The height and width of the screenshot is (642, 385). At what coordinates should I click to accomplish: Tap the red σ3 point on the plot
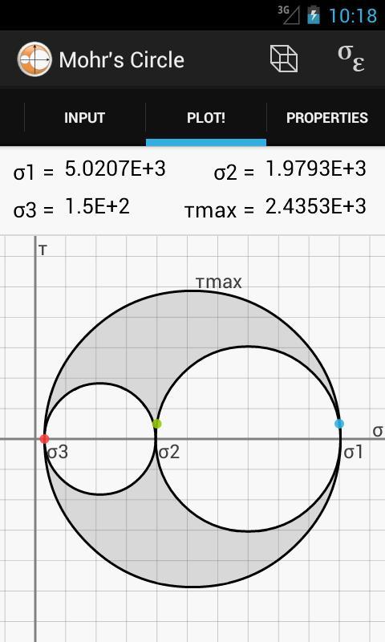[x=44, y=439]
